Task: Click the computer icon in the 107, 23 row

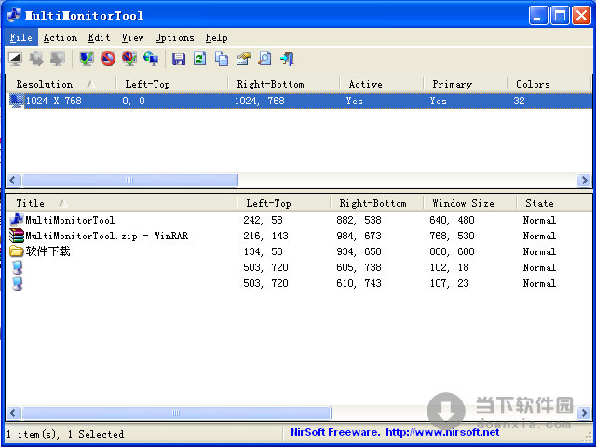Action: click(17, 283)
